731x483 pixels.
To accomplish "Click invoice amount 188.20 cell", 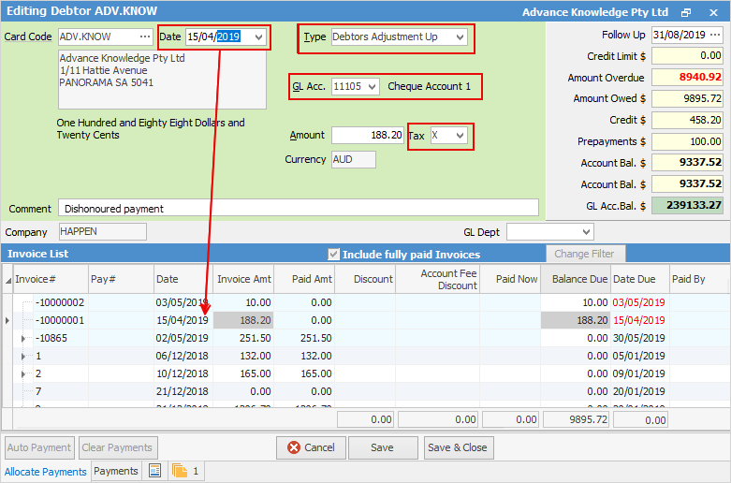I will [x=243, y=320].
